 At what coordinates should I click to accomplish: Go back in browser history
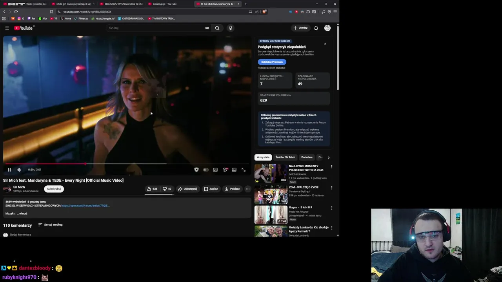tap(4, 12)
